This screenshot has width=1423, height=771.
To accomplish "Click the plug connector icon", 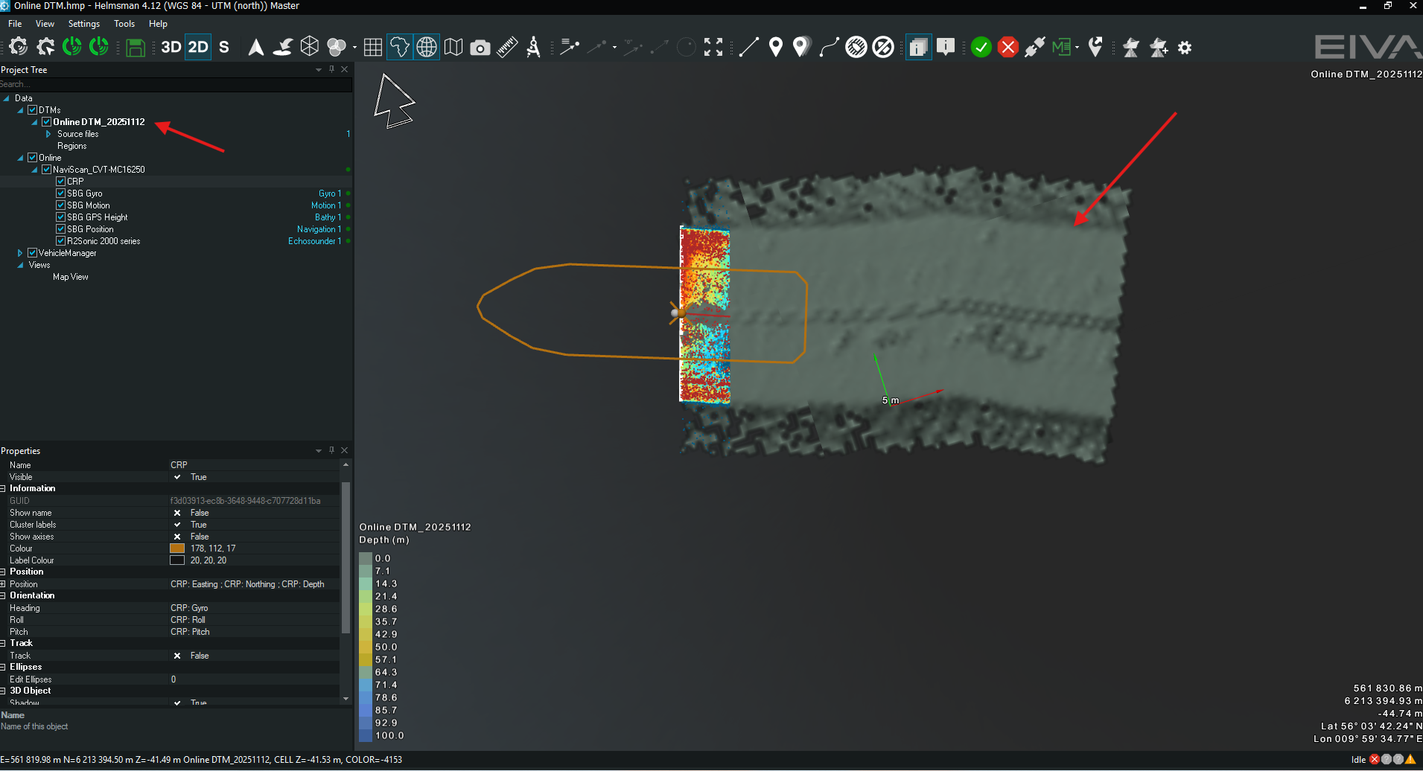I will pos(1035,48).
